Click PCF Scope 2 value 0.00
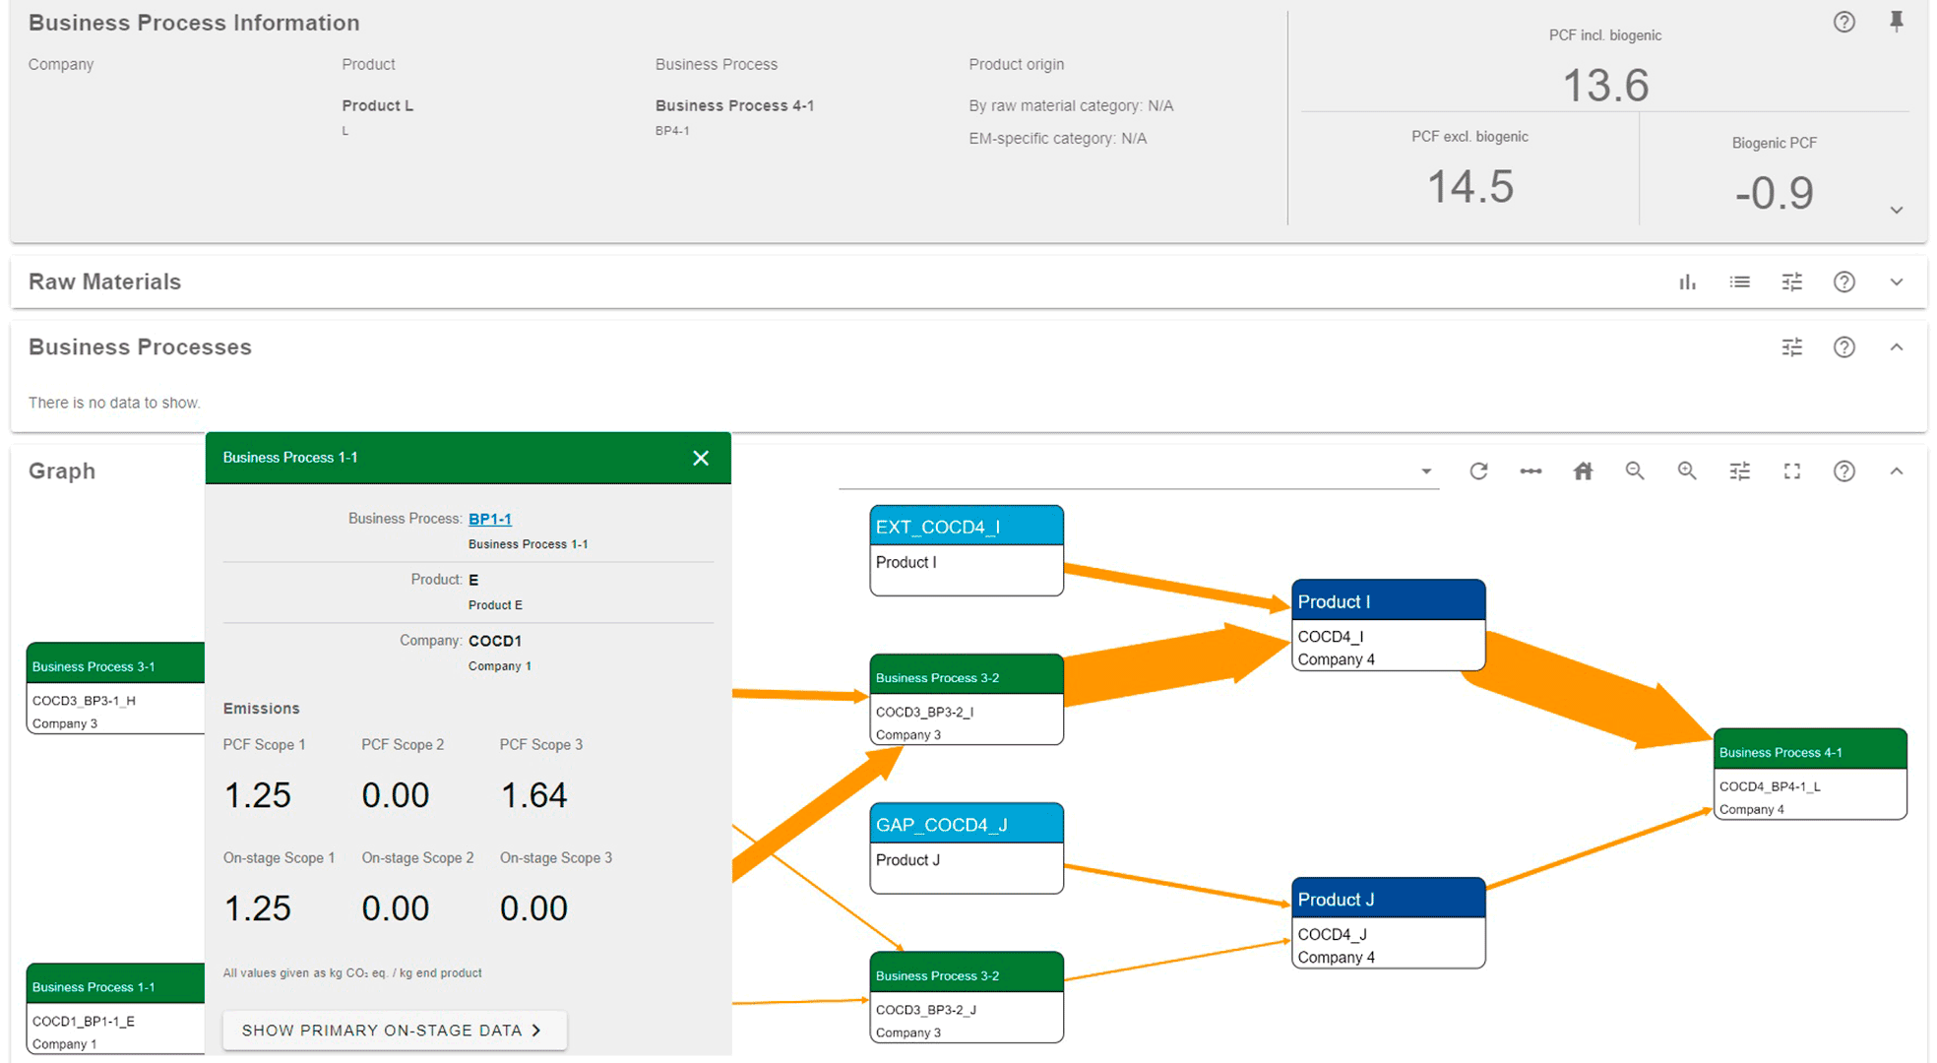Viewport: 1937px width, 1063px height. click(x=396, y=794)
